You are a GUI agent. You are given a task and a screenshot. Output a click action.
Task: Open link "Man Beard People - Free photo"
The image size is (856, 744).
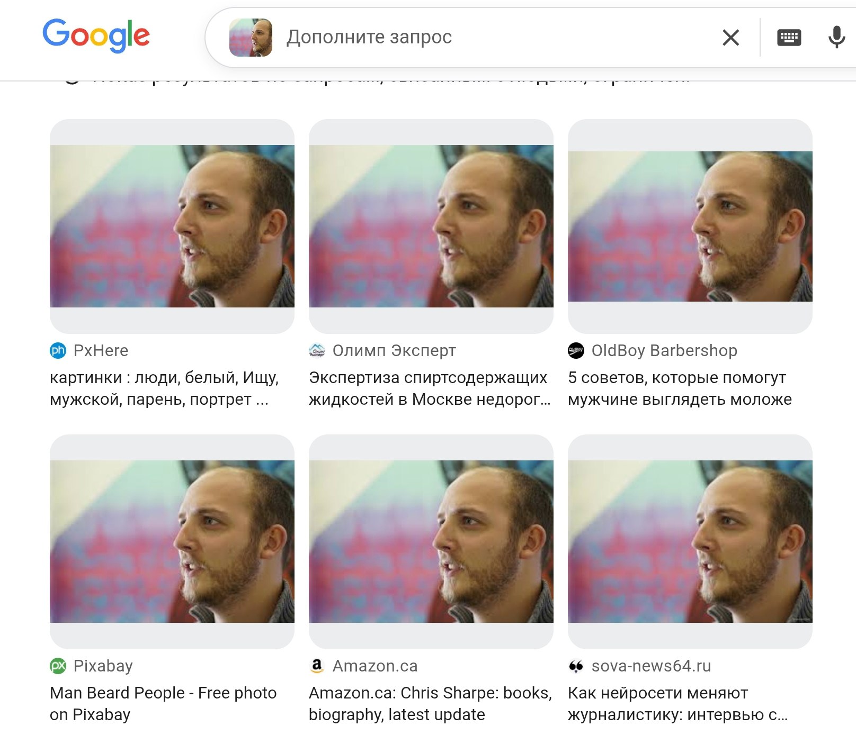[x=163, y=693]
